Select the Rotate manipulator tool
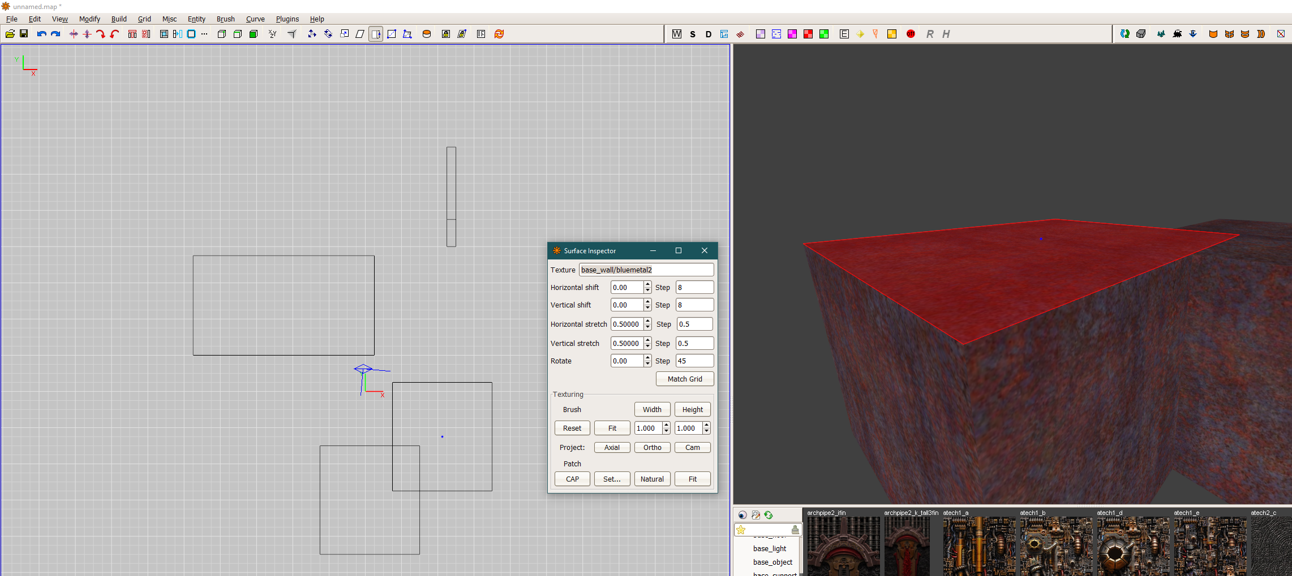Viewport: 1292px width, 576px height. point(328,34)
